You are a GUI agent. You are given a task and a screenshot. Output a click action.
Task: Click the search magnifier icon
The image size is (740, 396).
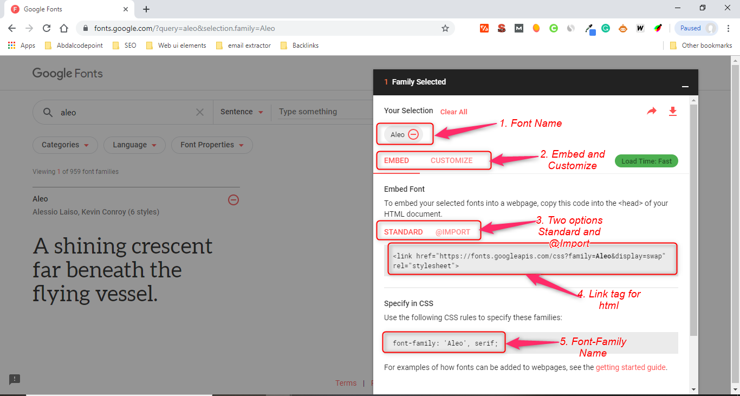pos(48,112)
